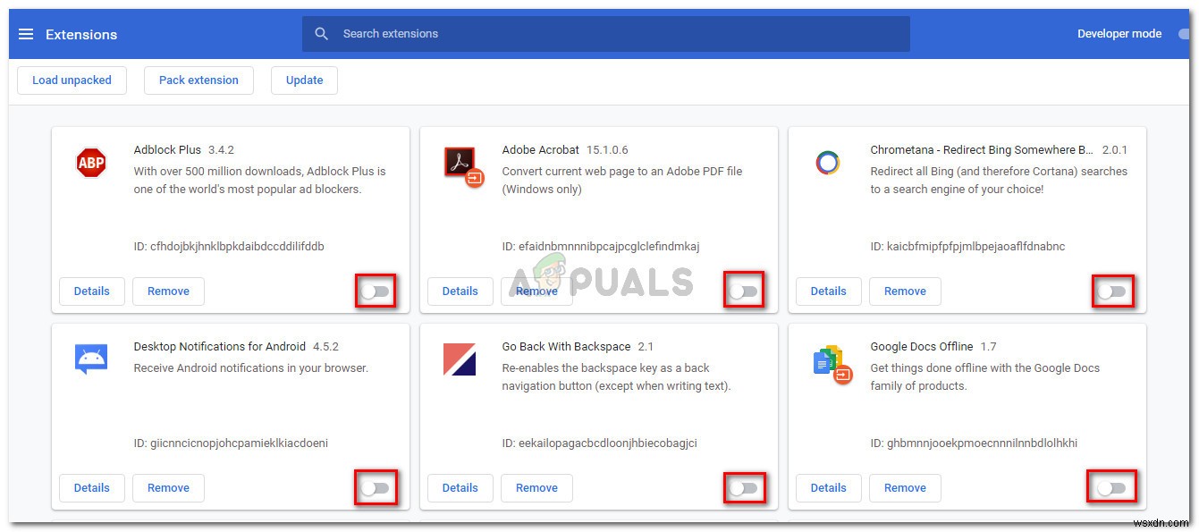Click the Chrometana colorful circle icon
The height and width of the screenshot is (532, 1199).
pyautogui.click(x=828, y=162)
